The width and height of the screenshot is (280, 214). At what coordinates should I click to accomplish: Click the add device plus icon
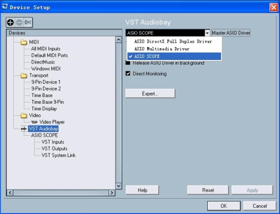pos(10,22)
